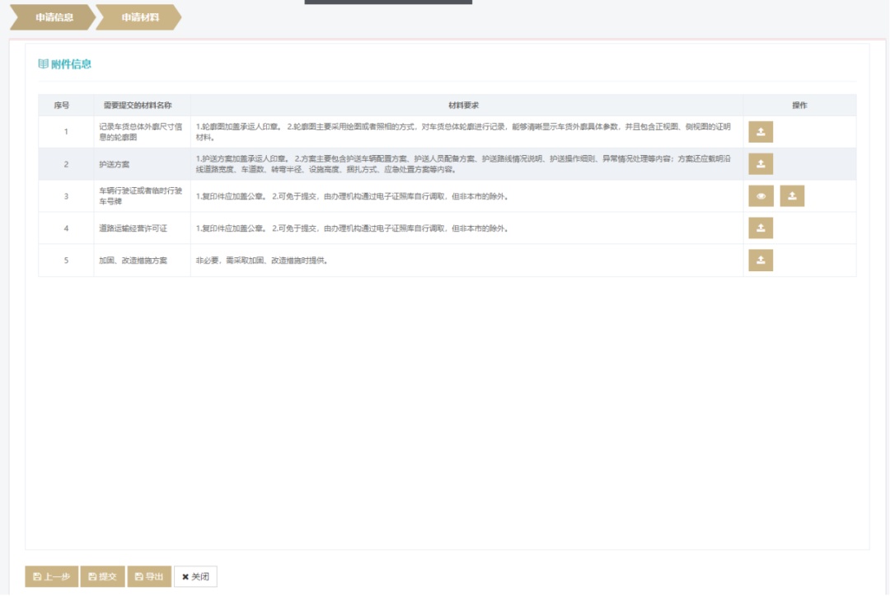Click the 材料要求 column header
This screenshot has width=890, height=596.
466,106
